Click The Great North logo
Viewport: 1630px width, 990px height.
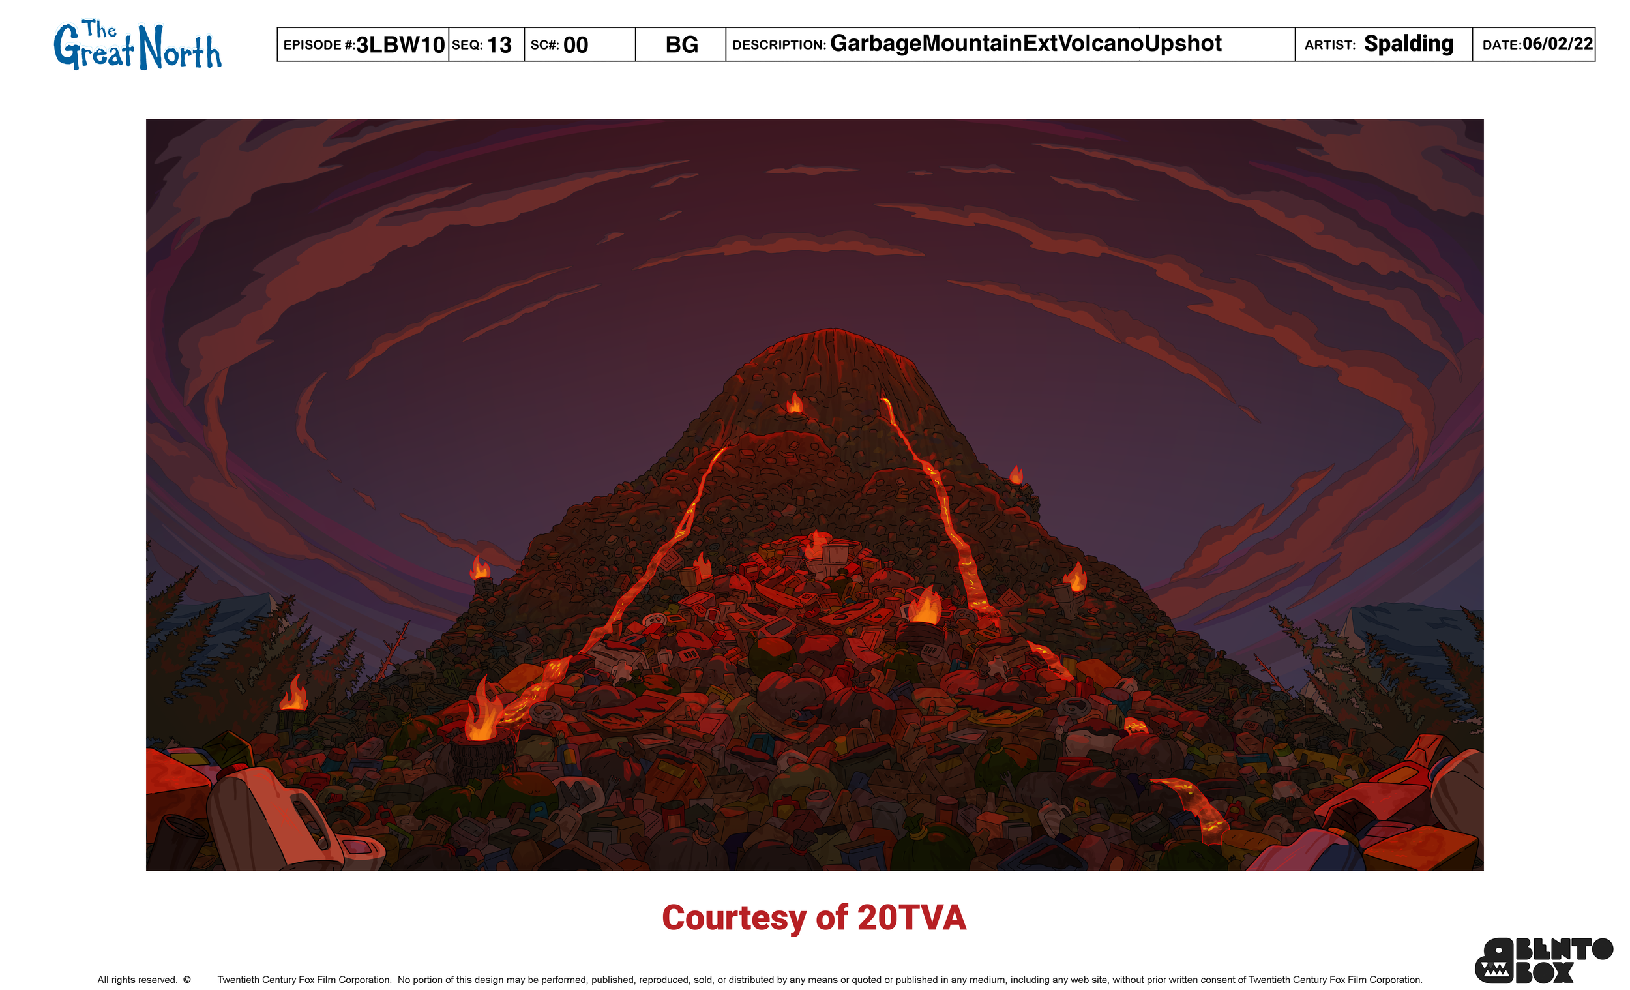[138, 45]
